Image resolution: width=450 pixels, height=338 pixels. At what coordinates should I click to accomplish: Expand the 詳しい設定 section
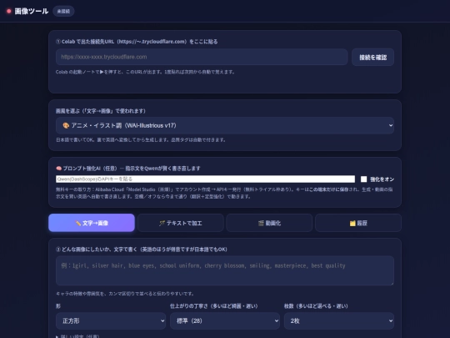pos(77,336)
